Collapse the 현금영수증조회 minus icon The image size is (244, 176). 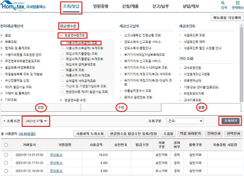pyautogui.click(x=61, y=35)
